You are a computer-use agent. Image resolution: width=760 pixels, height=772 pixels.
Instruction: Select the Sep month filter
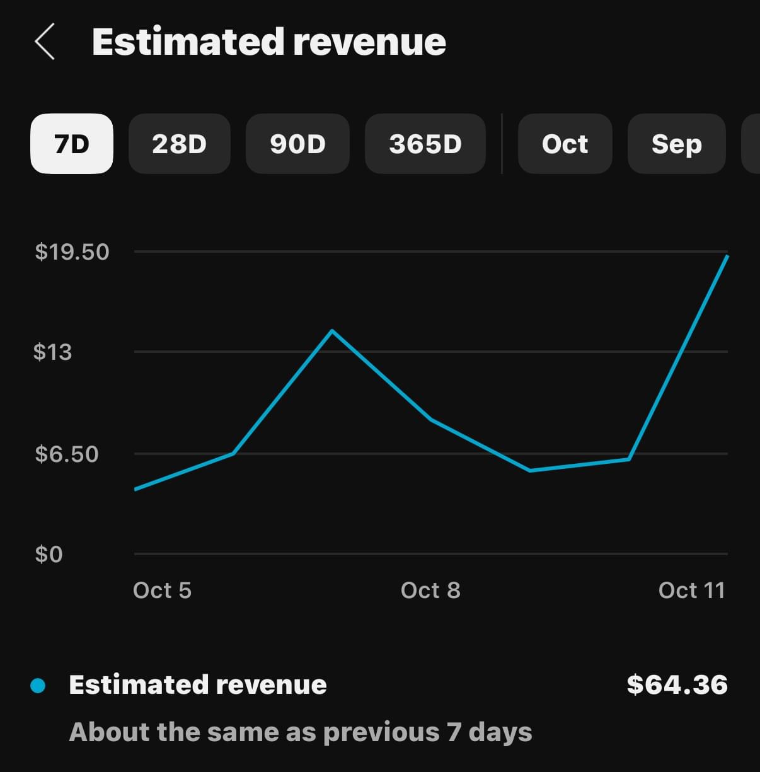coord(676,144)
